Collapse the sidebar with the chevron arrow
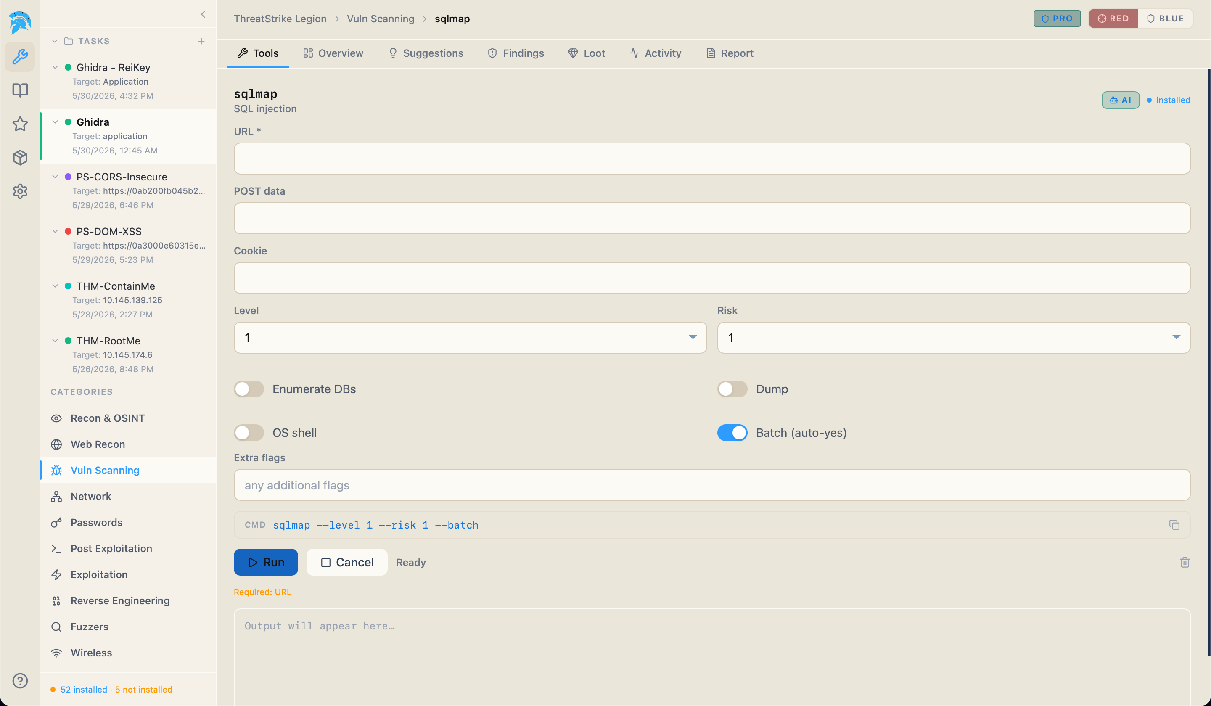The height and width of the screenshot is (706, 1211). [203, 14]
